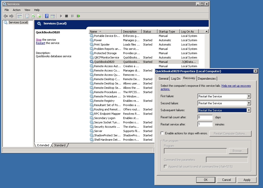Click the Back arrow toolbar icon
The image size is (263, 188).
click(x=6, y=16)
